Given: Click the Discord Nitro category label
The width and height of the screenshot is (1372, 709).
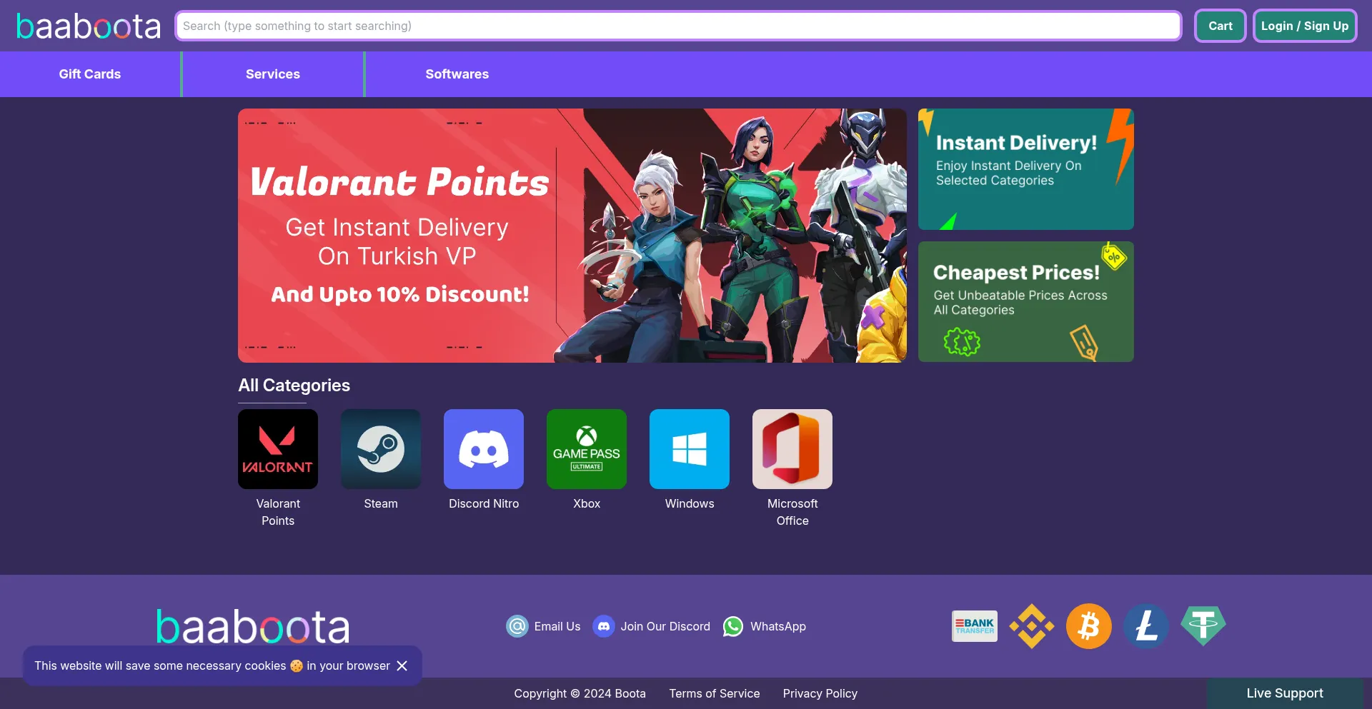Looking at the screenshot, I should [484, 503].
